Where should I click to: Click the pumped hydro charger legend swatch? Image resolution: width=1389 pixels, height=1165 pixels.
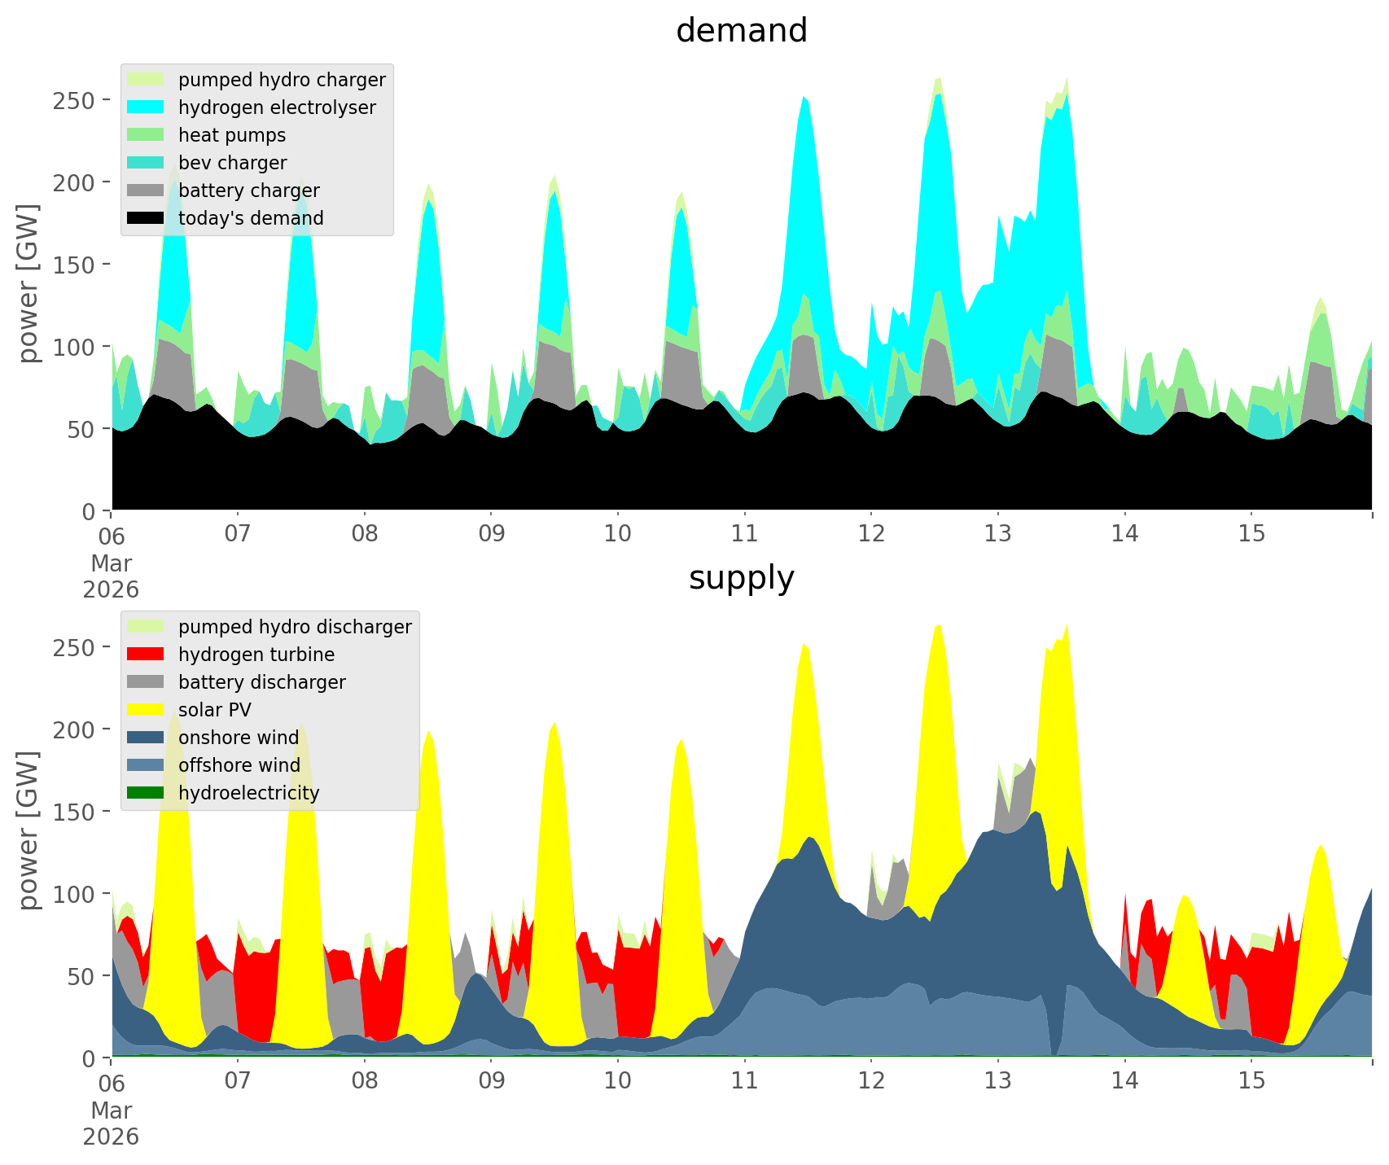pos(146,80)
